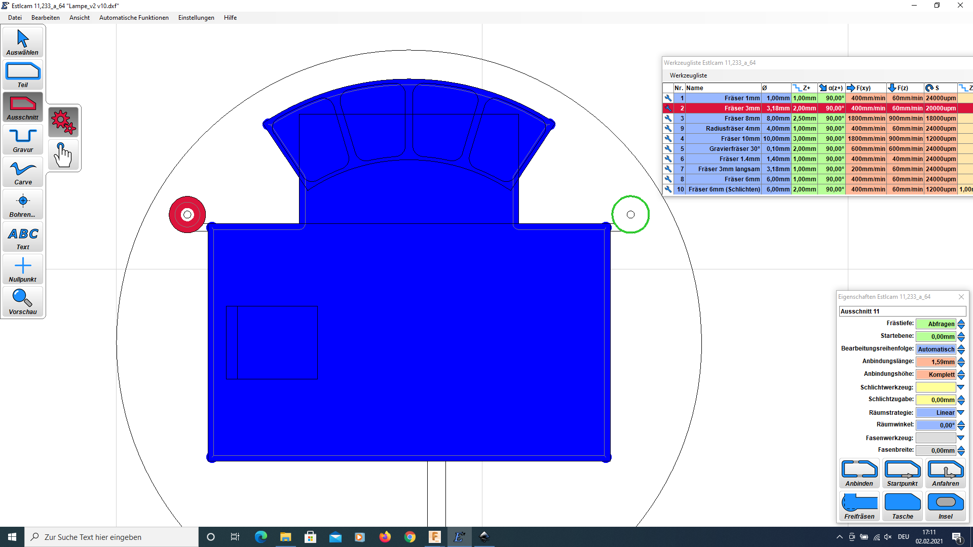The image size is (973, 547).
Task: Open Chrome from the taskbar
Action: 410,537
